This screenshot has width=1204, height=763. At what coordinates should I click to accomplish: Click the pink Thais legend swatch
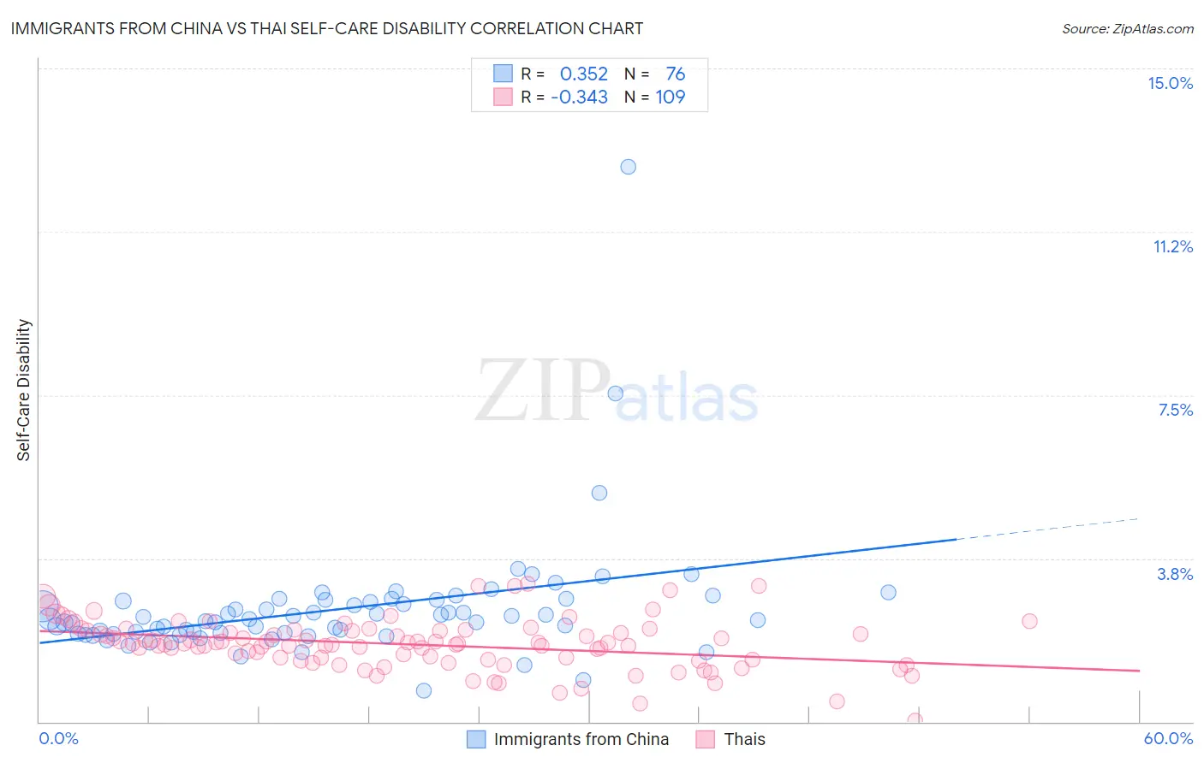pyautogui.click(x=706, y=739)
